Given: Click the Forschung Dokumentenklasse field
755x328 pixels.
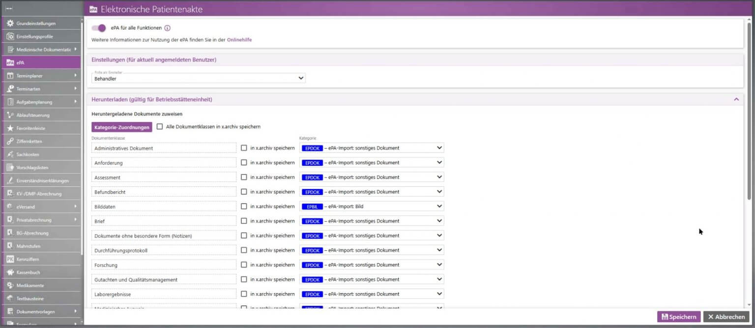Looking at the screenshot, I should tap(164, 265).
